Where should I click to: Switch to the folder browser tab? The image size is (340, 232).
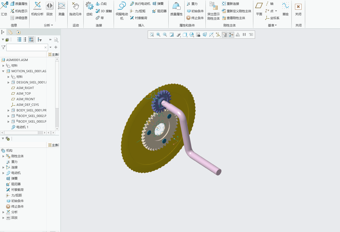(x=10, y=32)
